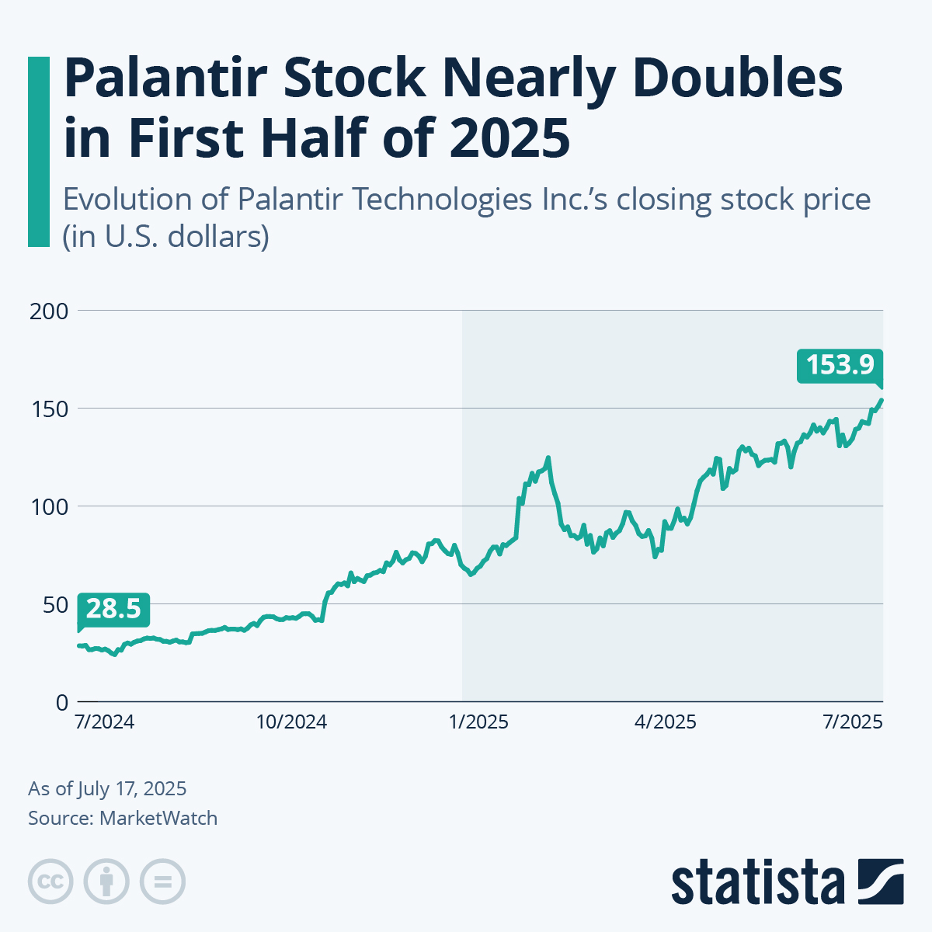Viewport: 932px width, 932px height.
Task: Click the chart subtitle about closing stock price
Action: 466,217
